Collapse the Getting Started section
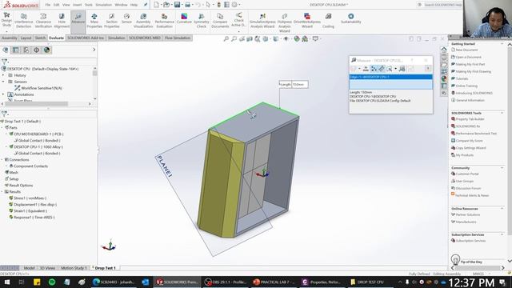 (x=502, y=44)
